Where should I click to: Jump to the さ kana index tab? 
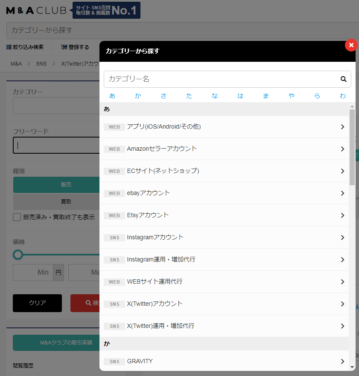coord(163,96)
